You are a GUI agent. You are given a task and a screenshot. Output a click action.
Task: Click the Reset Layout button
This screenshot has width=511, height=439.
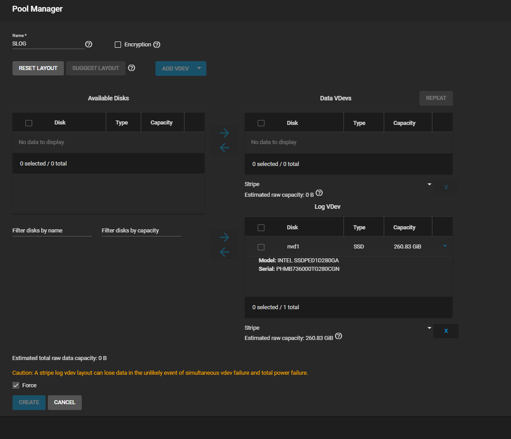pyautogui.click(x=38, y=68)
